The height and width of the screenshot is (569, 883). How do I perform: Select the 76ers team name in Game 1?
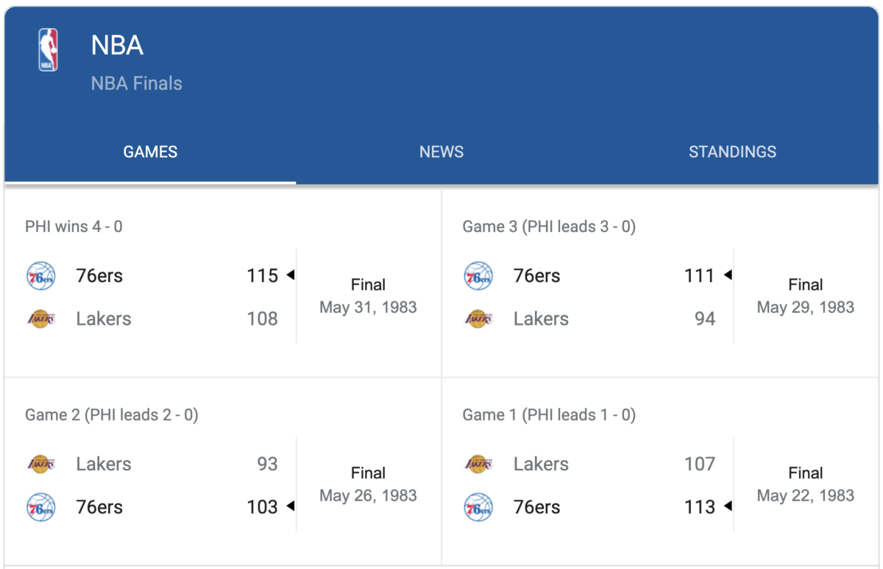[536, 507]
